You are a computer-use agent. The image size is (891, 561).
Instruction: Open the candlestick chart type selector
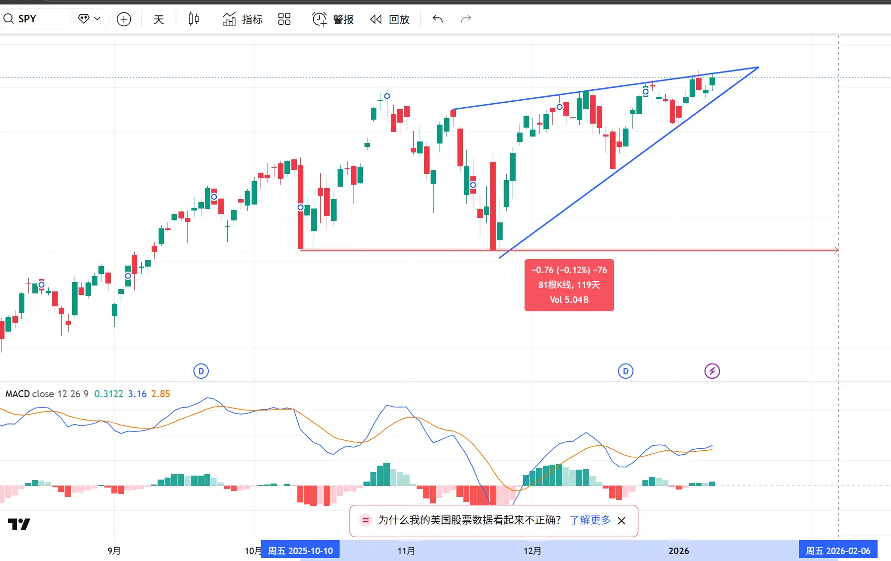click(x=193, y=19)
